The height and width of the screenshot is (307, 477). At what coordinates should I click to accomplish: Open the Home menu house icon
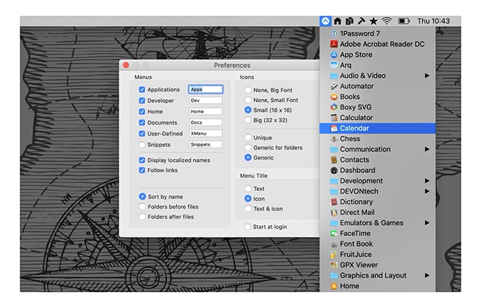coord(337,21)
